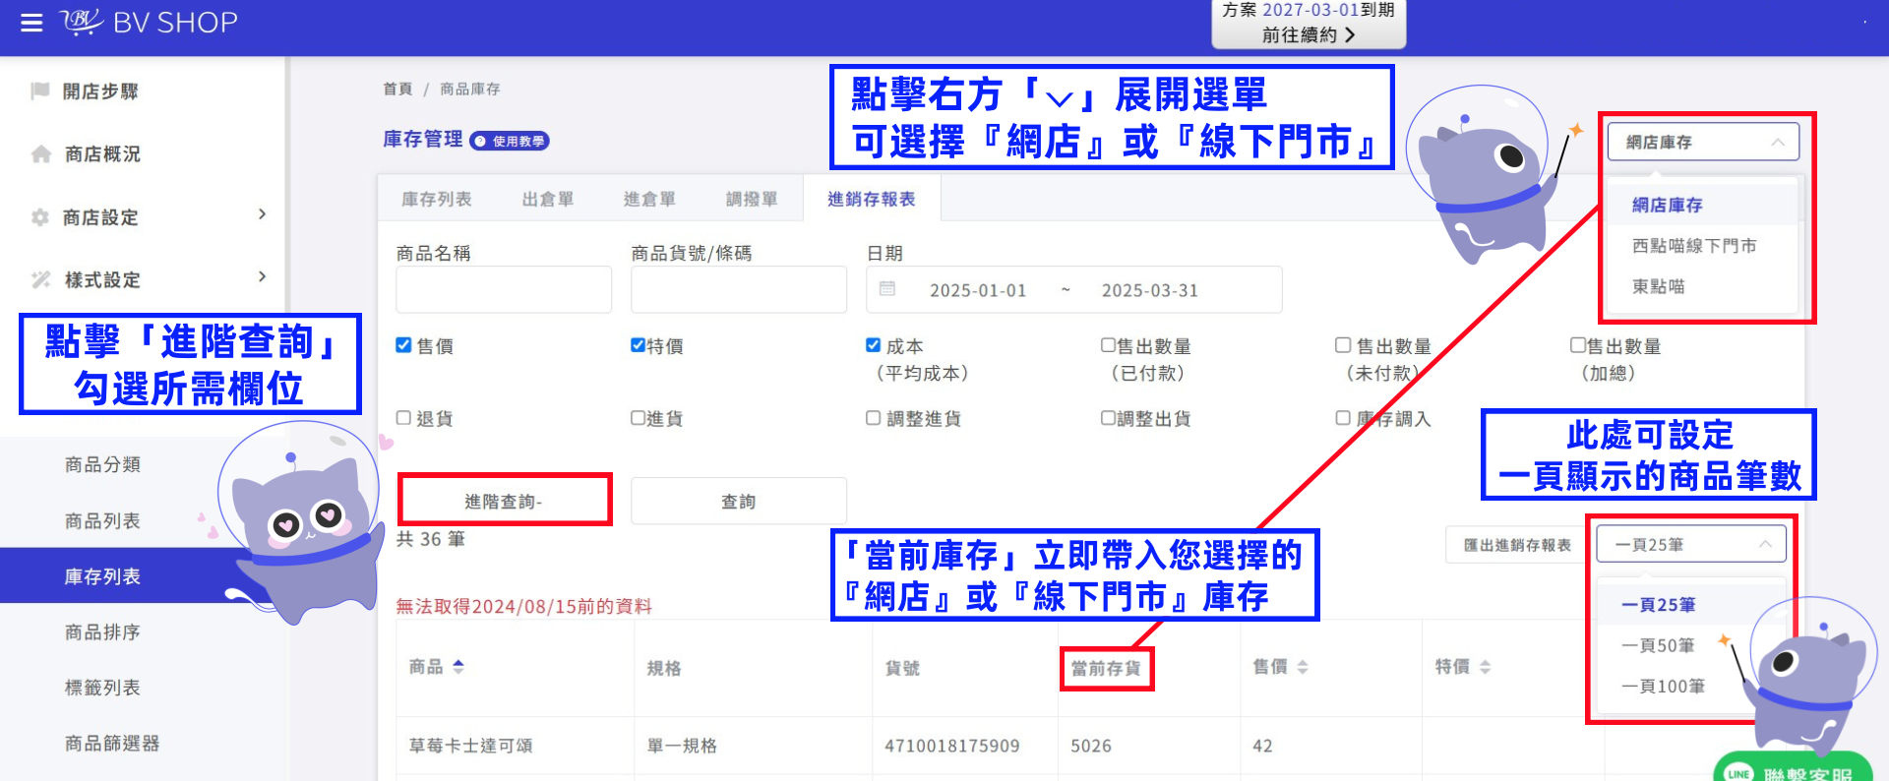
Task: Check the 調整進貨 checkbox
Action: [873, 418]
